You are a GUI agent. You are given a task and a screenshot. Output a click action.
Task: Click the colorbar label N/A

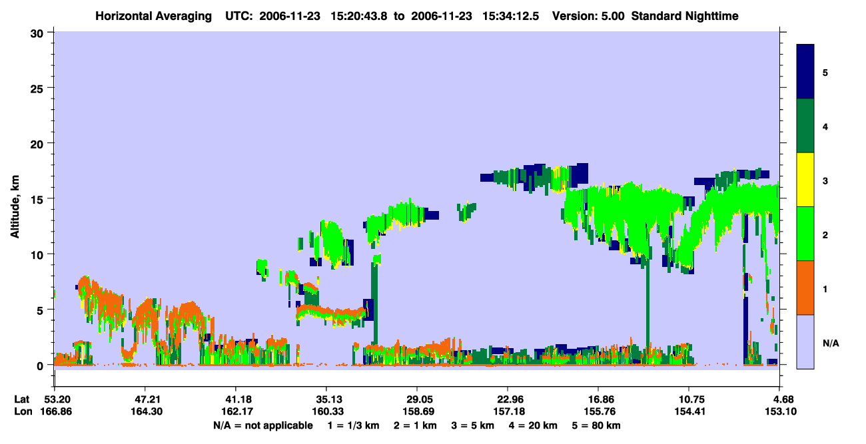pyautogui.click(x=831, y=343)
